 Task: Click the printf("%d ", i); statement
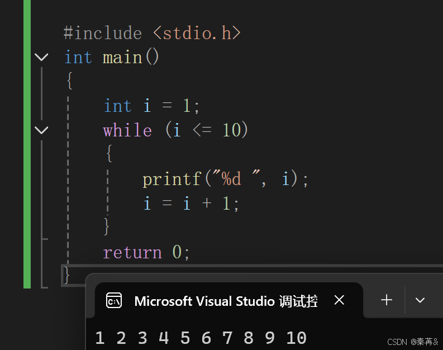pos(225,179)
